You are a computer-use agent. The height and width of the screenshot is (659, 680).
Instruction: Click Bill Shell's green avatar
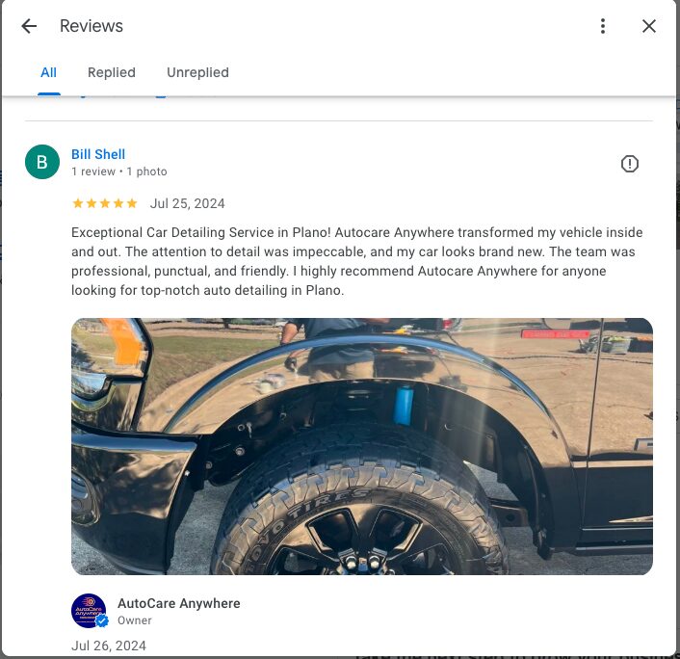point(42,162)
